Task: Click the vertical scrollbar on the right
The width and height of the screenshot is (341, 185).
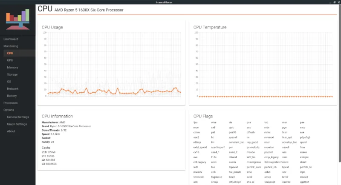Action: click(340, 83)
